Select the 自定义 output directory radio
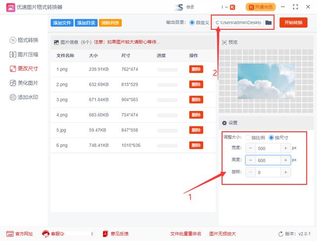317x241 pixels. 192,22
